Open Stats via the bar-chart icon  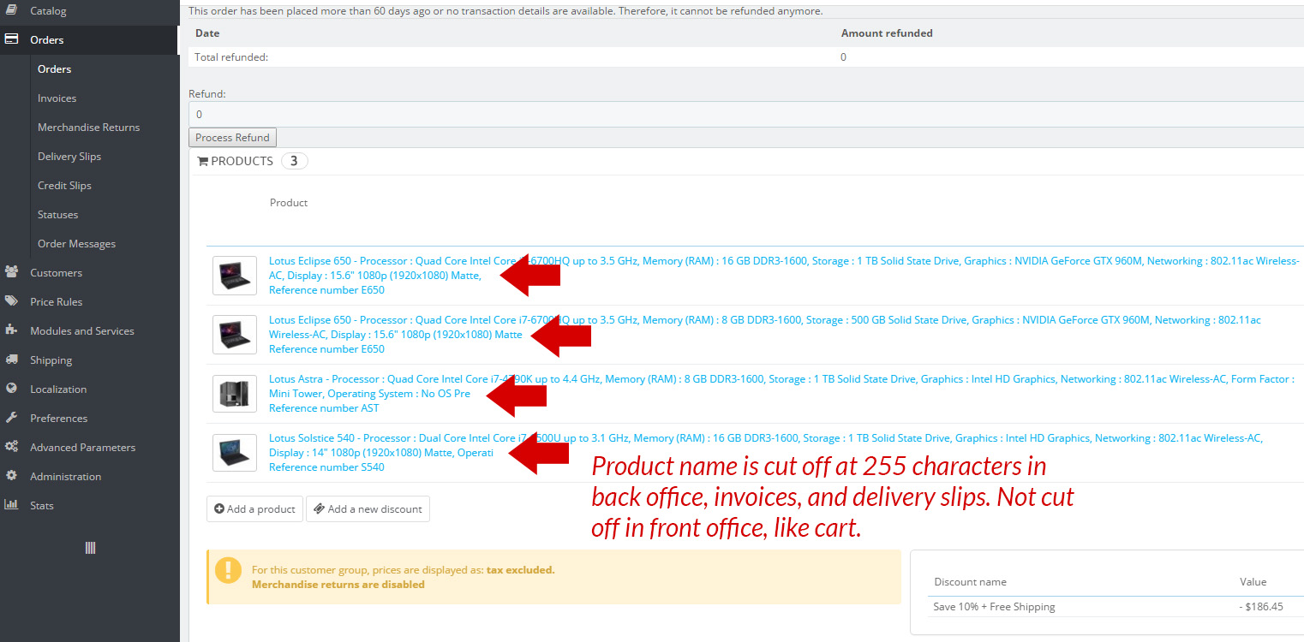(x=12, y=505)
